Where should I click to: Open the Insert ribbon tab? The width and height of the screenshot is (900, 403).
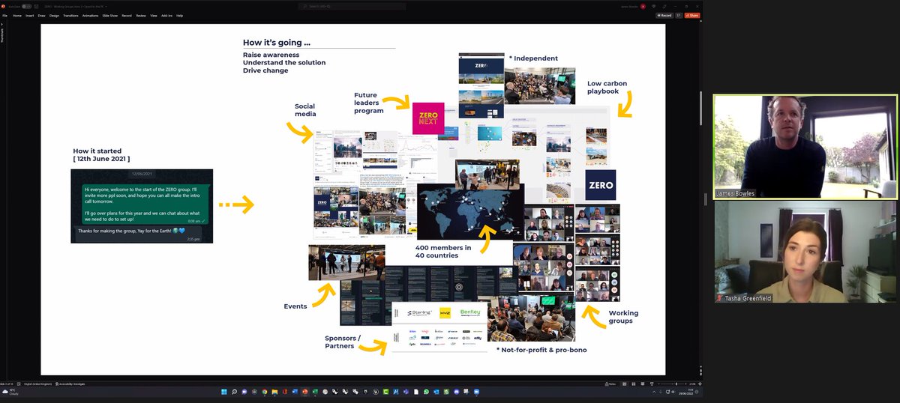[x=30, y=15]
